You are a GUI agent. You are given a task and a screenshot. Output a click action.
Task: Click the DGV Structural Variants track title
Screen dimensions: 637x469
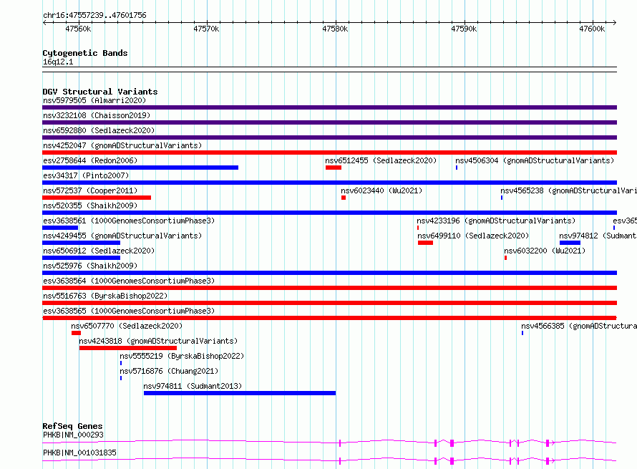coord(100,92)
